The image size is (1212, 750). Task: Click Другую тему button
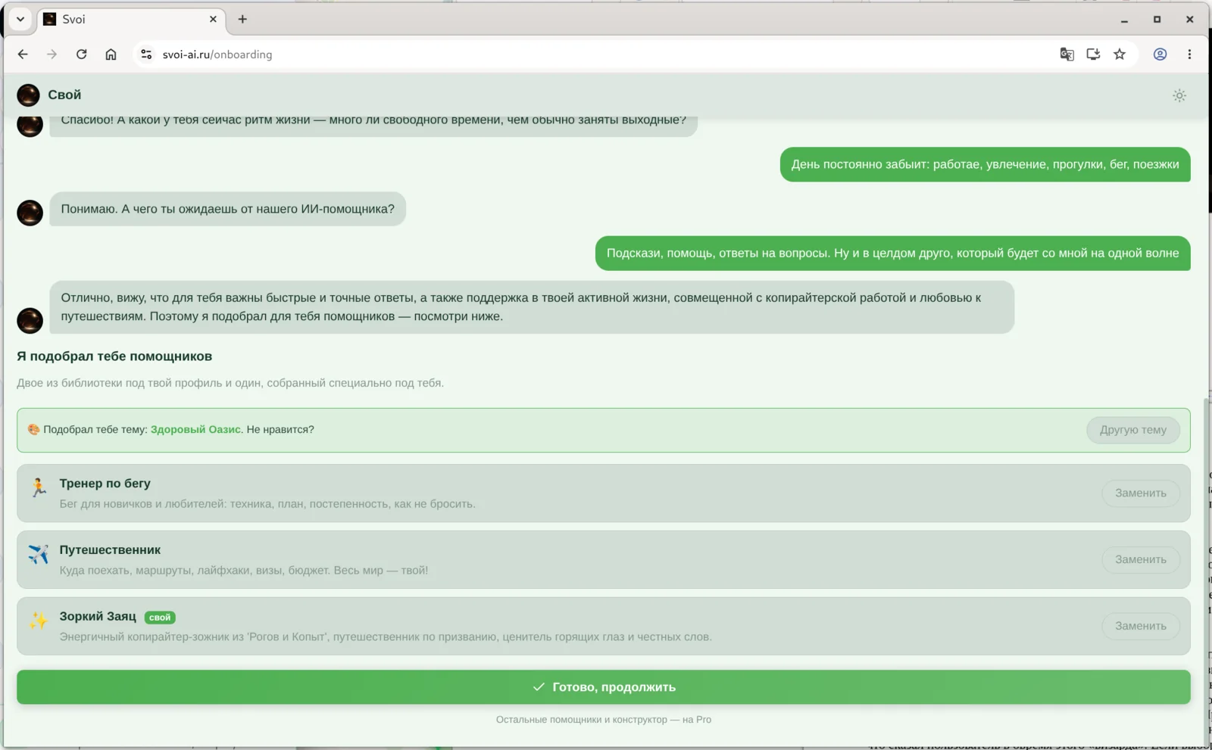(1133, 430)
